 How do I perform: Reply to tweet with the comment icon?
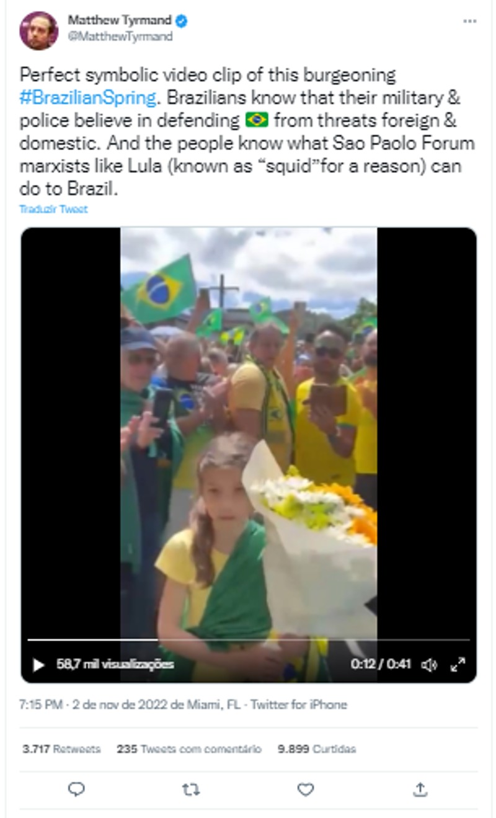pyautogui.click(x=76, y=789)
